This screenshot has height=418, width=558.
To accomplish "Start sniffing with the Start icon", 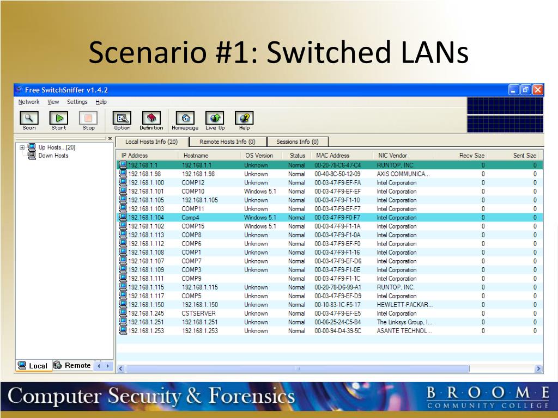I will coord(59,118).
